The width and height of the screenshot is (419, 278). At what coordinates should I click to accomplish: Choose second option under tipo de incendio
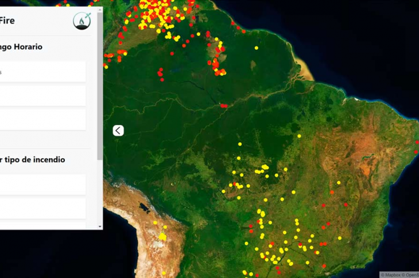[x=42, y=208]
